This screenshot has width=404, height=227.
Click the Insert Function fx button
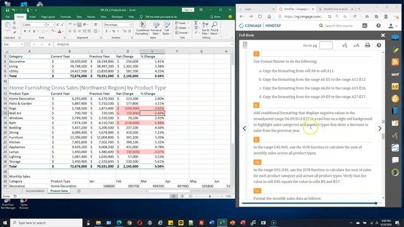49,44
